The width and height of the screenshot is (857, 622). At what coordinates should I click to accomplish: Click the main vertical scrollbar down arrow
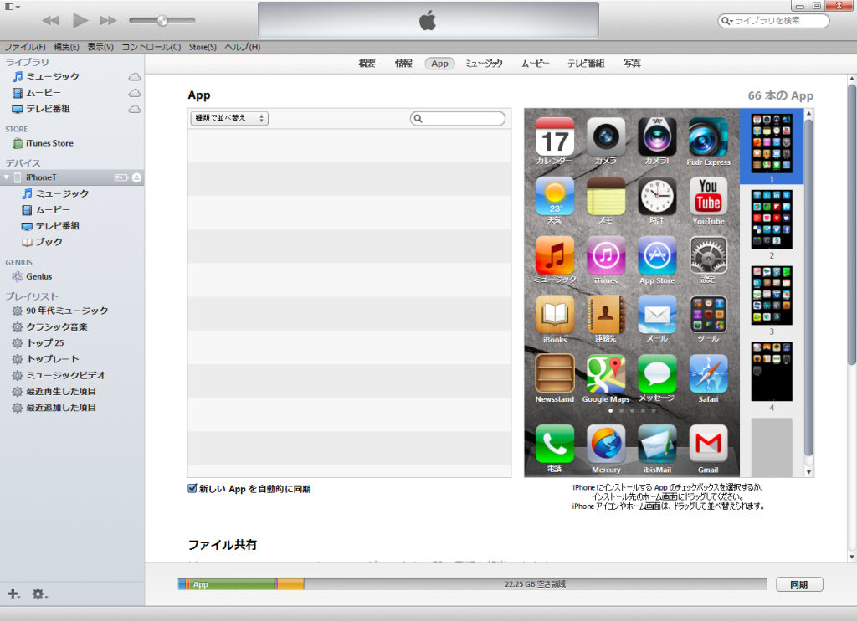(851, 557)
